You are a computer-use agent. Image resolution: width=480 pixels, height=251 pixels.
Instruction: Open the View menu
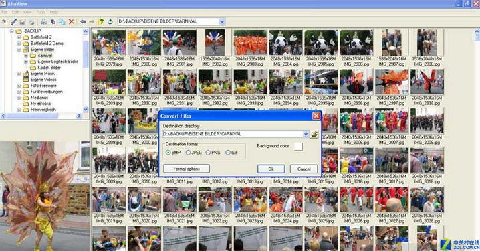pos(27,12)
